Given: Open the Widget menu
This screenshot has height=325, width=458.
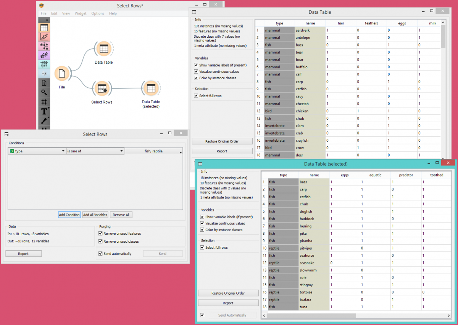Looking at the screenshot, I should click(81, 13).
